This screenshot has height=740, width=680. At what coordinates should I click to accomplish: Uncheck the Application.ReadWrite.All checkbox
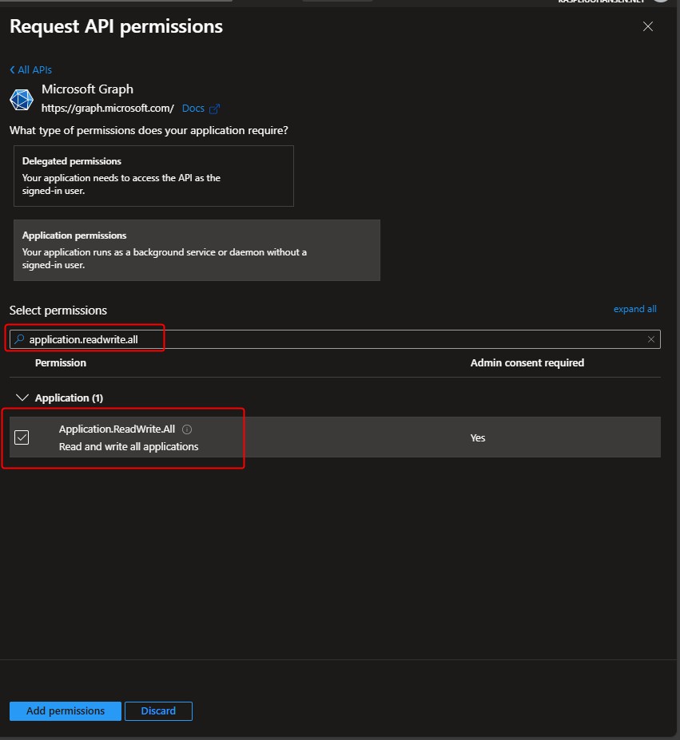[x=22, y=437]
